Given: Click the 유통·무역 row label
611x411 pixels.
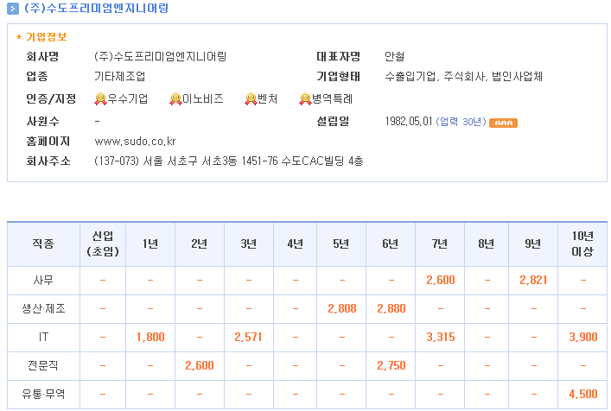Looking at the screenshot, I should pyautogui.click(x=43, y=394).
